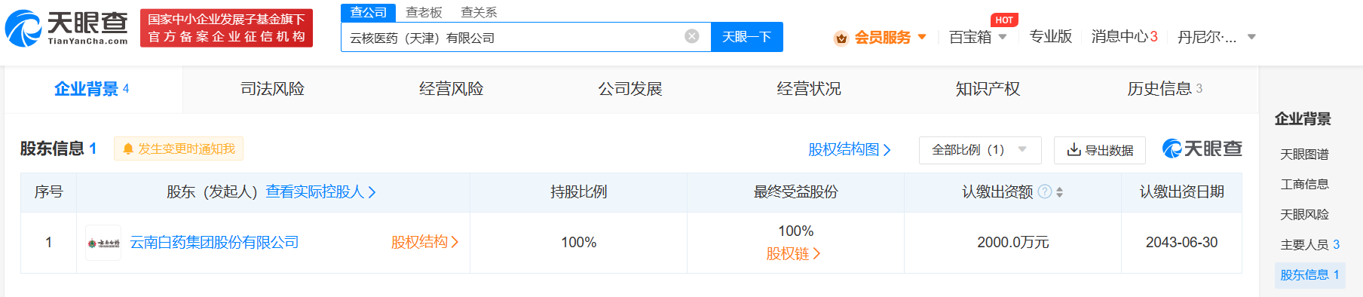
Task: Click the 2043-06-30 date cell
Action: click(x=1181, y=242)
